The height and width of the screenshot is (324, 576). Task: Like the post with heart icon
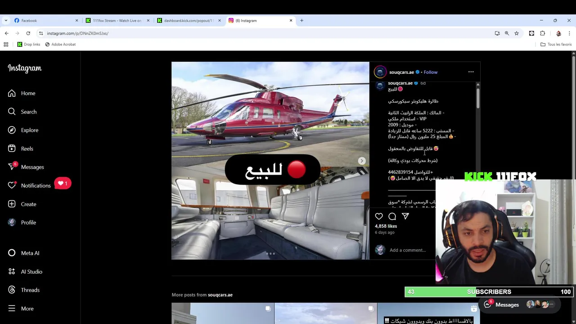(379, 216)
